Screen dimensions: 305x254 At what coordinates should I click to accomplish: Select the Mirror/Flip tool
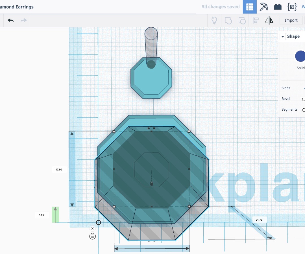coord(269,20)
